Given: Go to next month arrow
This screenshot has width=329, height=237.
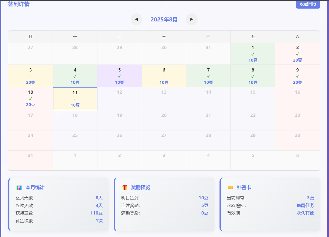Looking at the screenshot, I should (192, 19).
